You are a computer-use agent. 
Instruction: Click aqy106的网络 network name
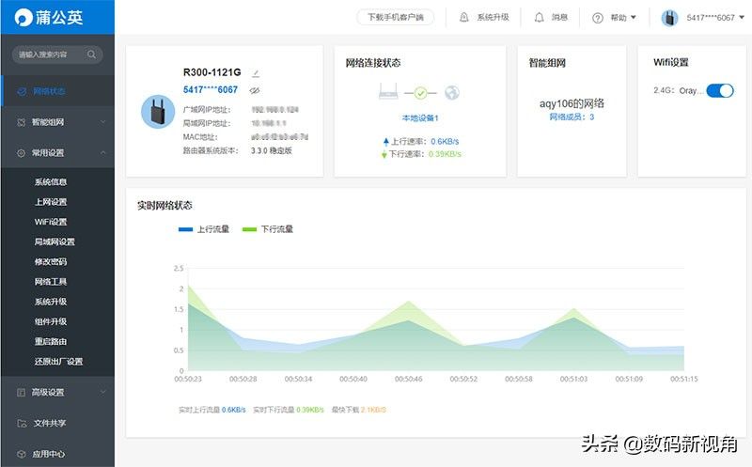coord(572,103)
